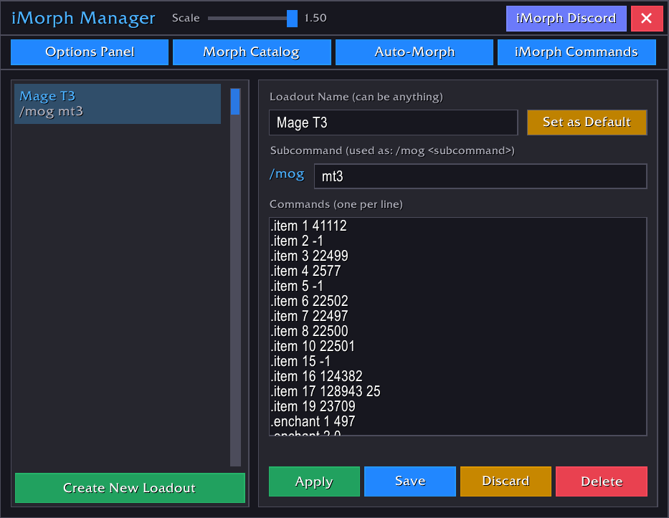Open the Morph Catalog tab
The height and width of the screenshot is (518, 669).
252,52
